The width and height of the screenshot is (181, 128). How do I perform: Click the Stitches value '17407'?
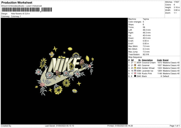pyautogui.click(x=176, y=2)
